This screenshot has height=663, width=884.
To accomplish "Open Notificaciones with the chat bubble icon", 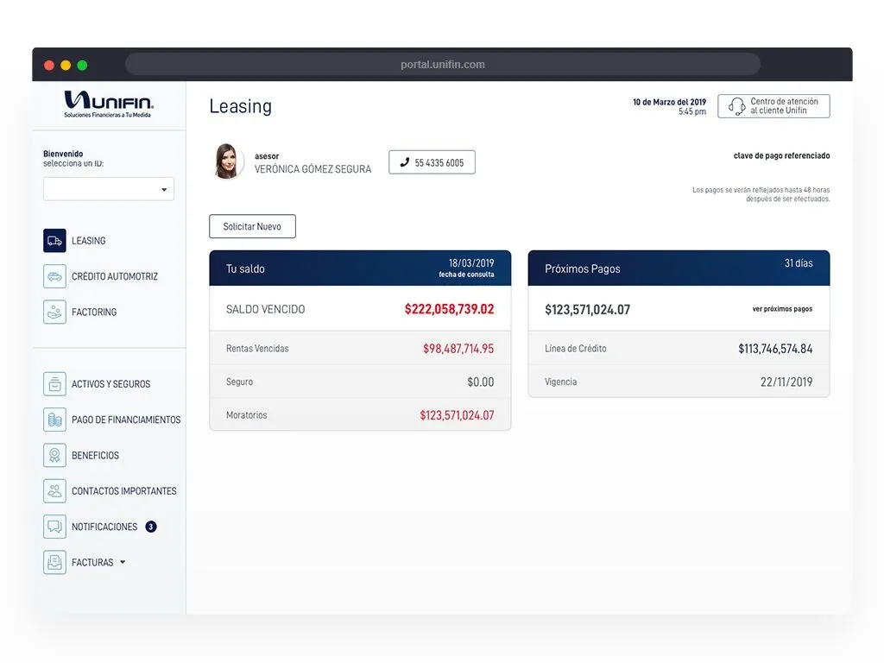I will (x=53, y=527).
